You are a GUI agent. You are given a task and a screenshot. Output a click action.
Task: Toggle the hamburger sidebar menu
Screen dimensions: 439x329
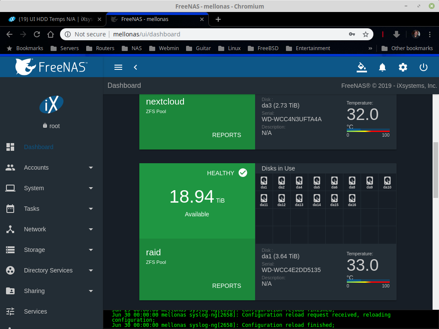click(x=118, y=67)
